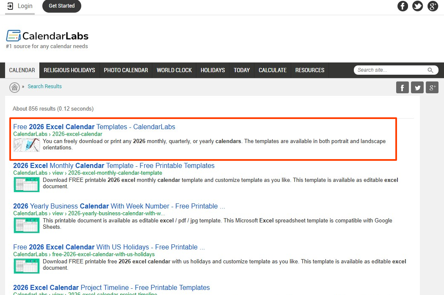
Task: Open 2026 Excel Monthly Calendar Template result
Action: pyautogui.click(x=114, y=166)
